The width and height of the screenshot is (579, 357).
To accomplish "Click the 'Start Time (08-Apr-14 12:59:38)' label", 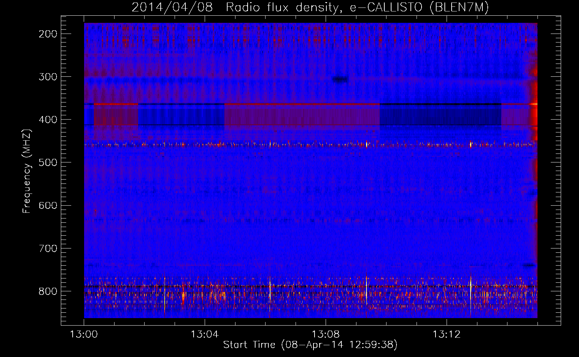I will (310, 345).
